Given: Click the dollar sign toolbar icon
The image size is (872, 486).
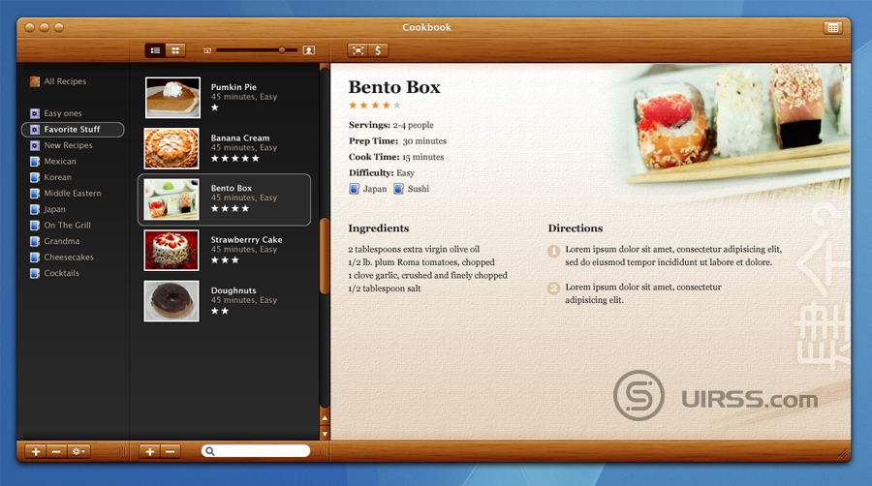Looking at the screenshot, I should [x=379, y=49].
